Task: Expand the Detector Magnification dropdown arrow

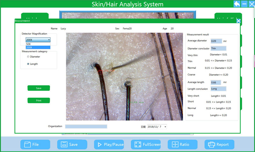Action: (x=49, y=40)
